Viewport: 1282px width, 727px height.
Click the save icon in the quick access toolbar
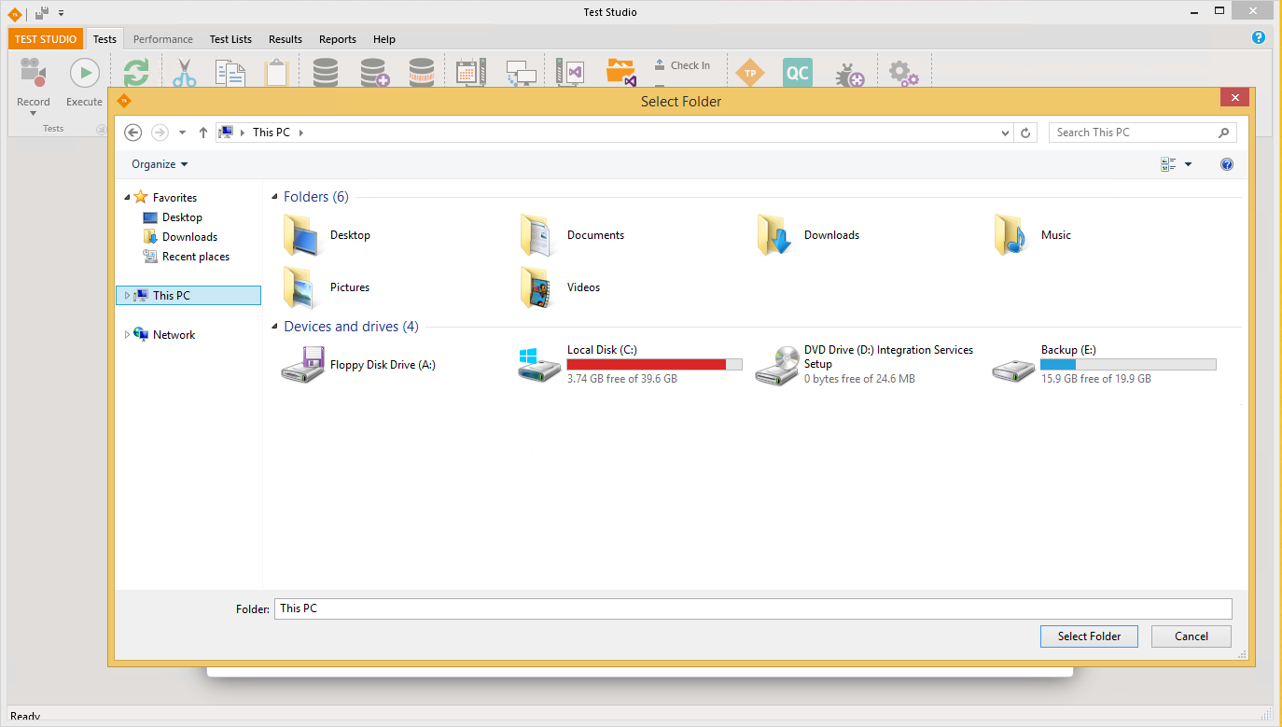click(42, 13)
